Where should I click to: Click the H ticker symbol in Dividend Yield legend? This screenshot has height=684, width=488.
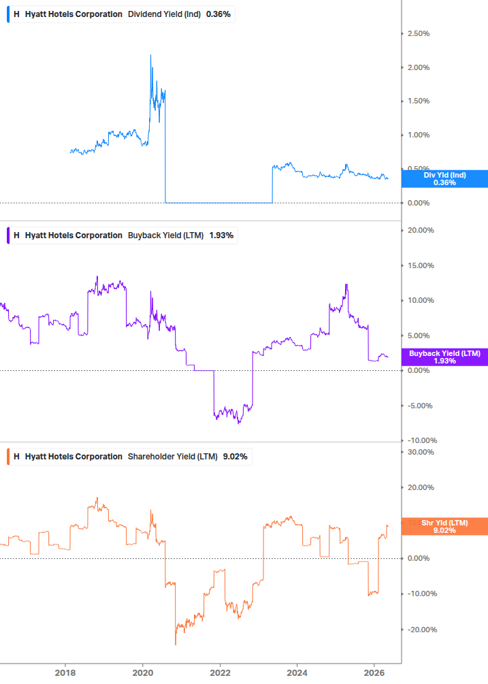tap(16, 14)
